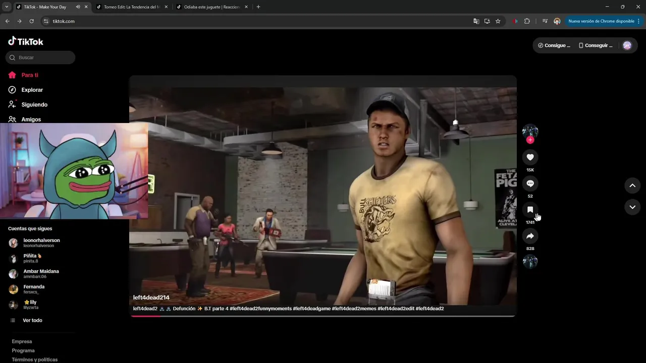Go back in browser history
This screenshot has height=363, width=646.
coord(7,21)
